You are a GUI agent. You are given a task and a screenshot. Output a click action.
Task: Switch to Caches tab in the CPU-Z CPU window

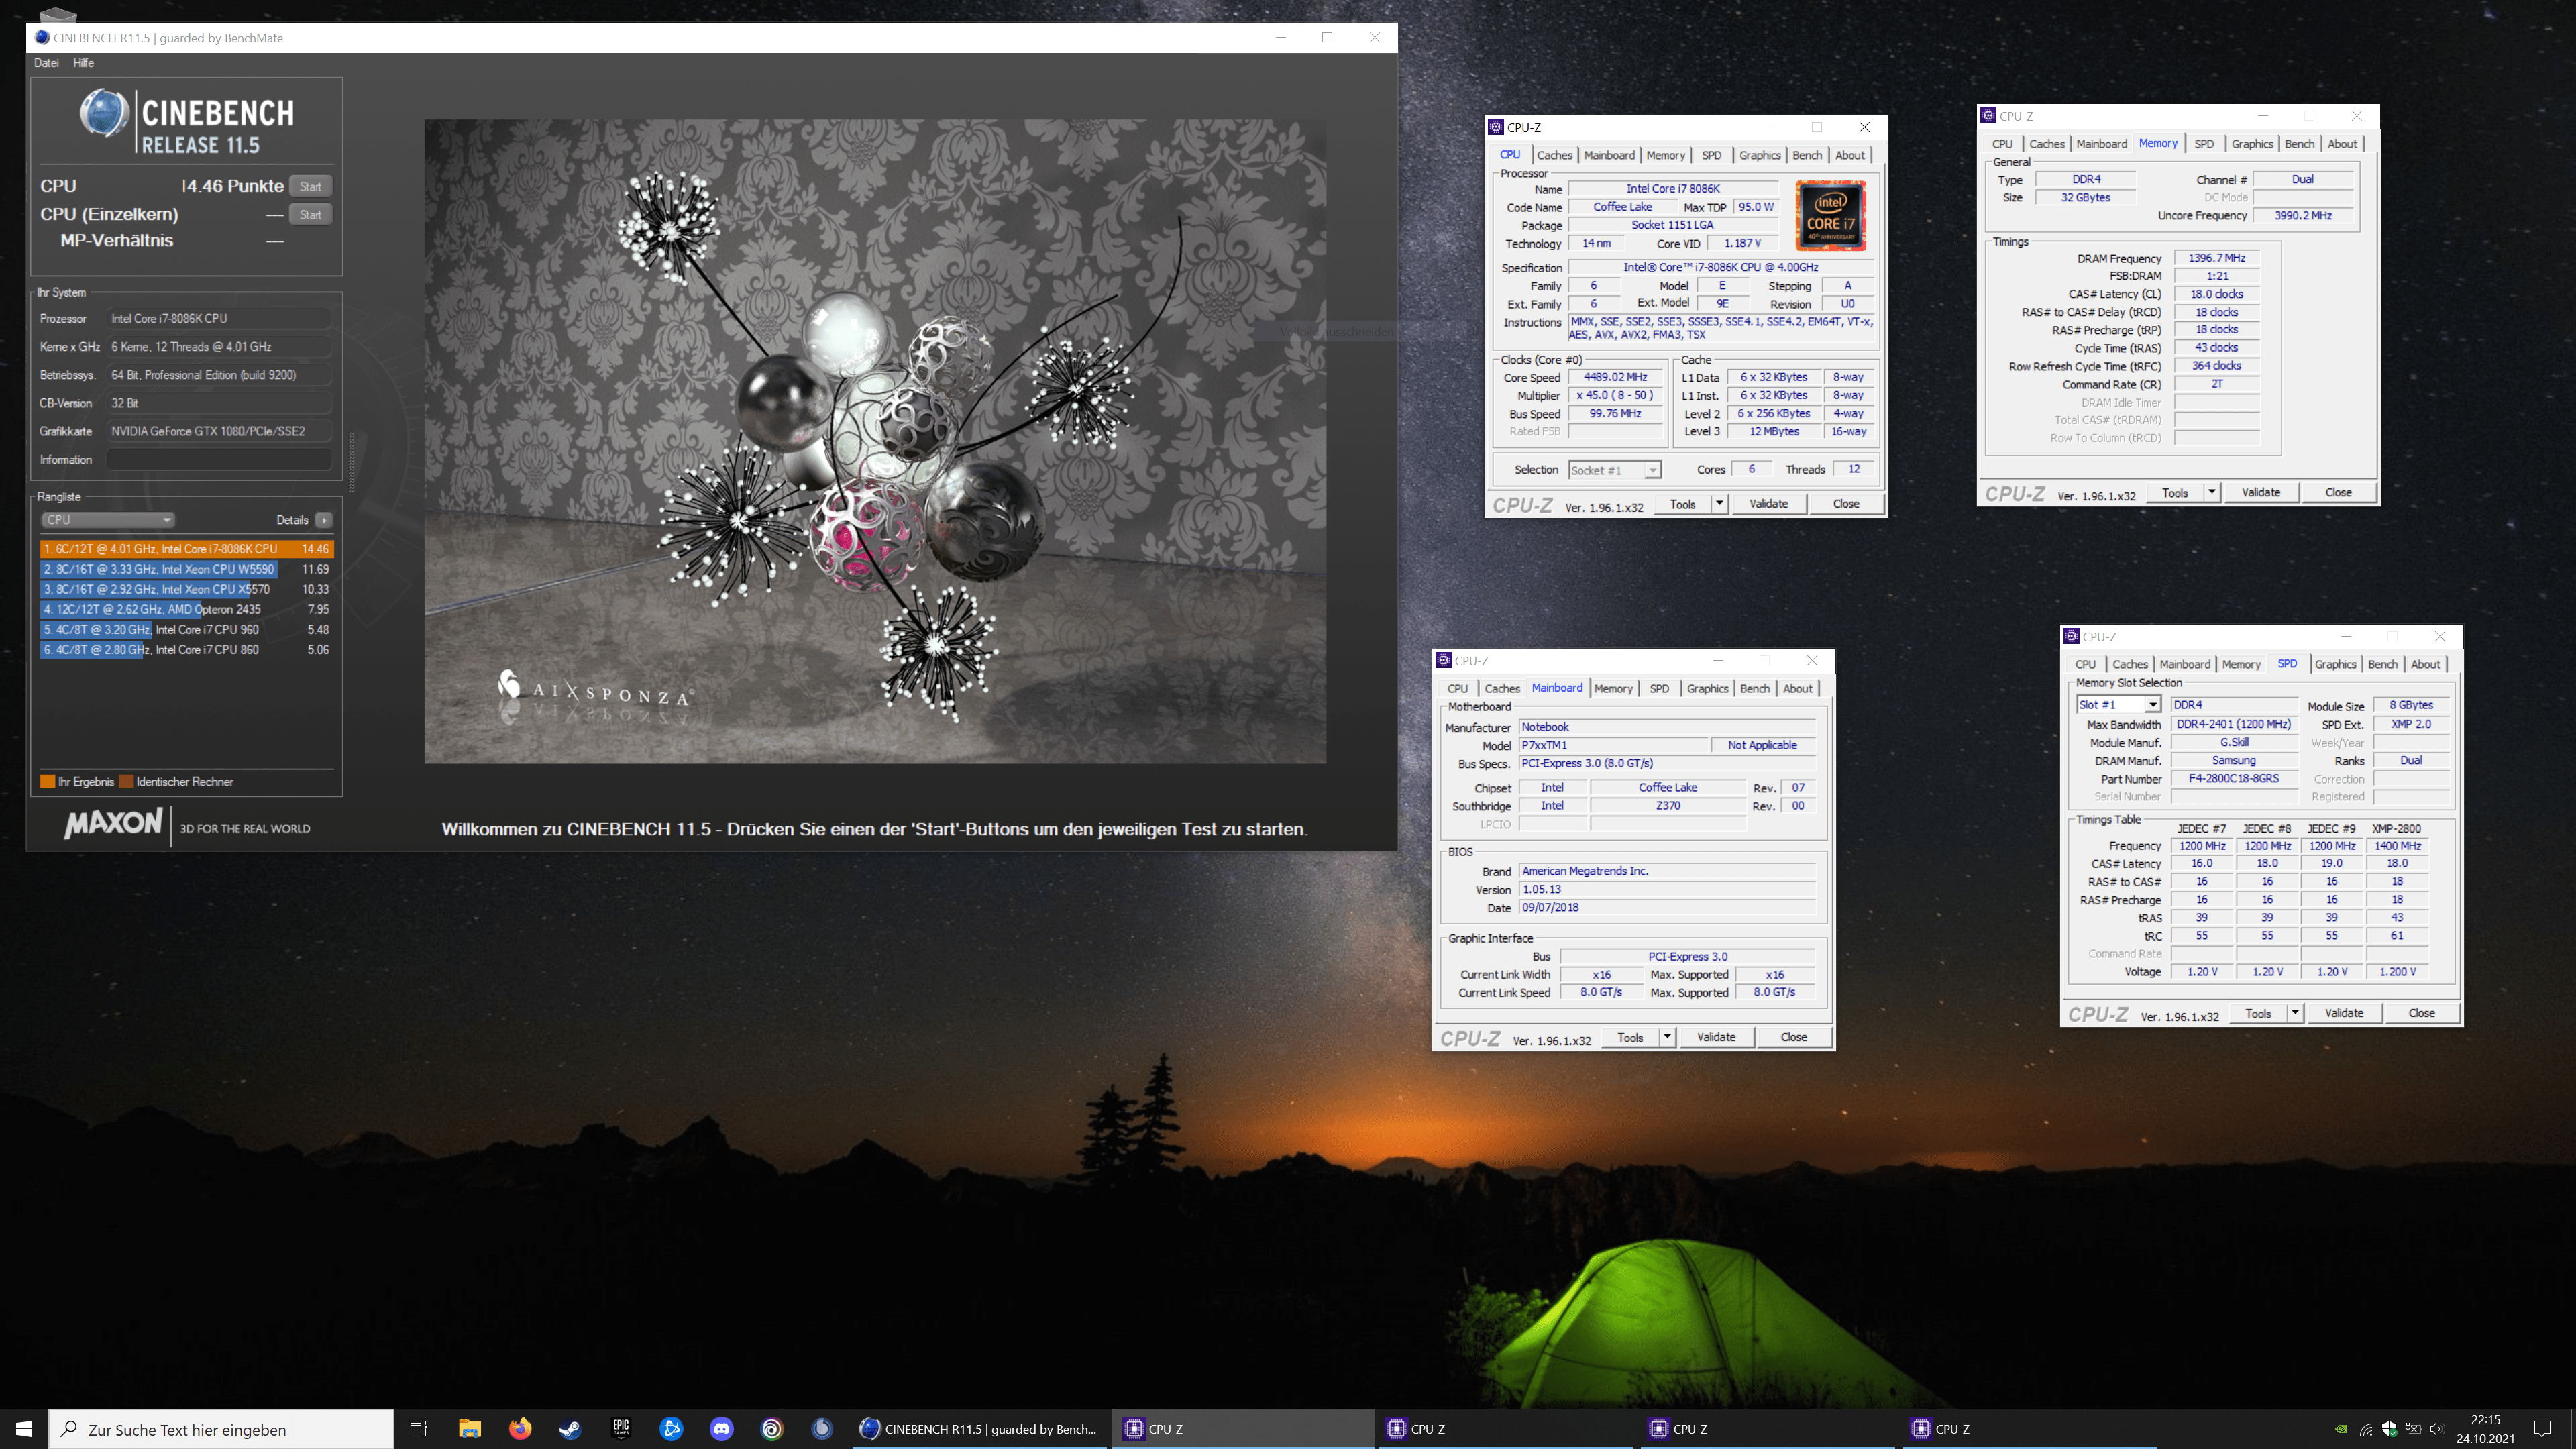tap(1554, 155)
